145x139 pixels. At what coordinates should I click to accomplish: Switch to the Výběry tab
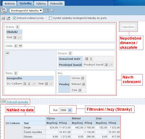41,4
